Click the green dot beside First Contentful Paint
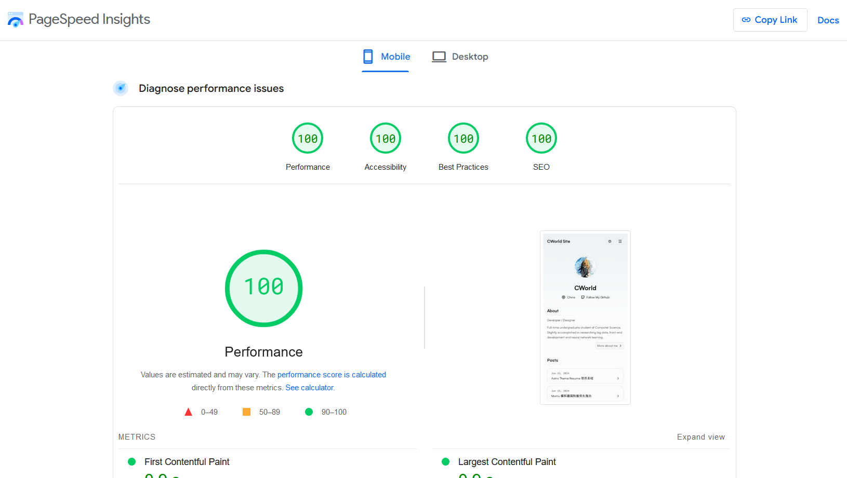 pyautogui.click(x=131, y=461)
